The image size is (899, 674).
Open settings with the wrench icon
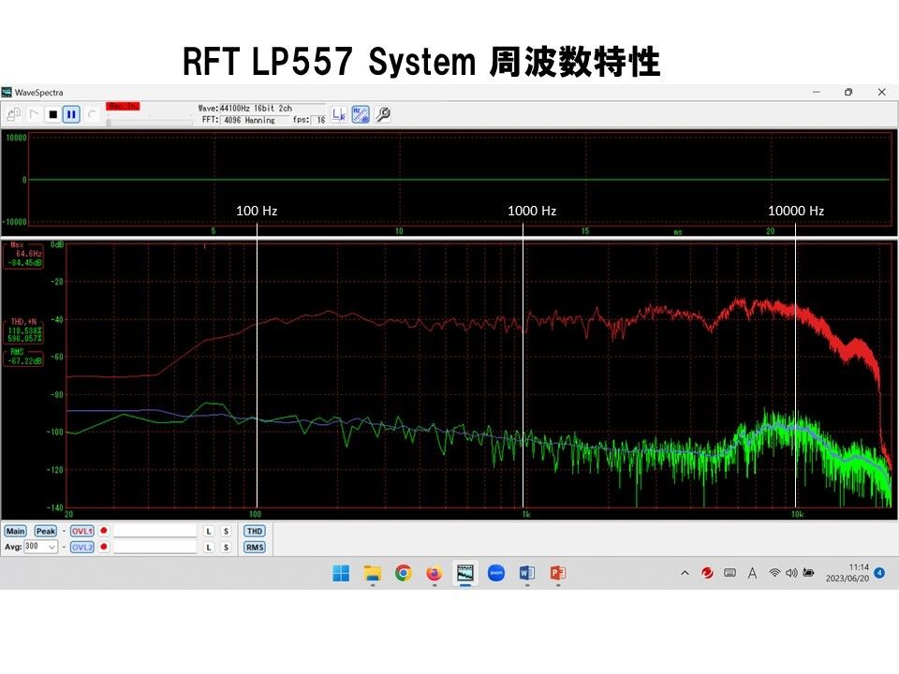coord(382,114)
